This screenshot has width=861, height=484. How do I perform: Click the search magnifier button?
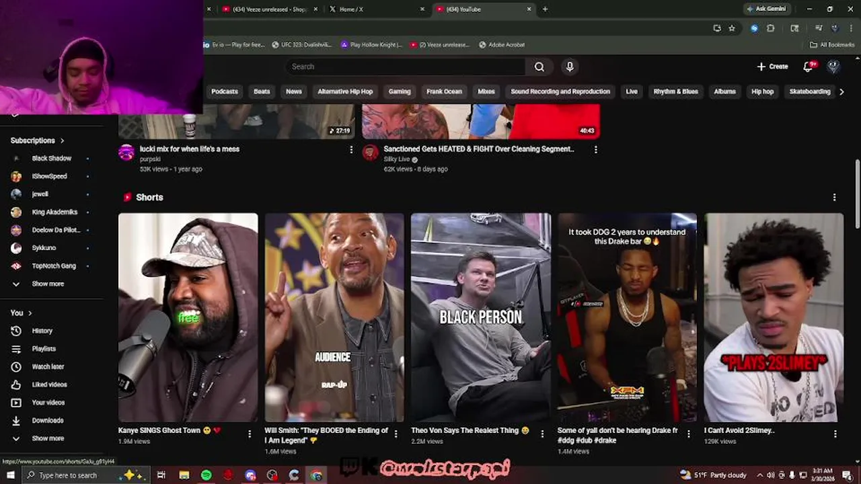539,67
